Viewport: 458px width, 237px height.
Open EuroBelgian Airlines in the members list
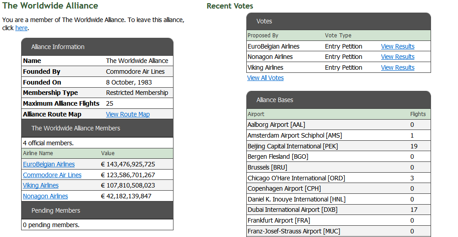(x=49, y=164)
